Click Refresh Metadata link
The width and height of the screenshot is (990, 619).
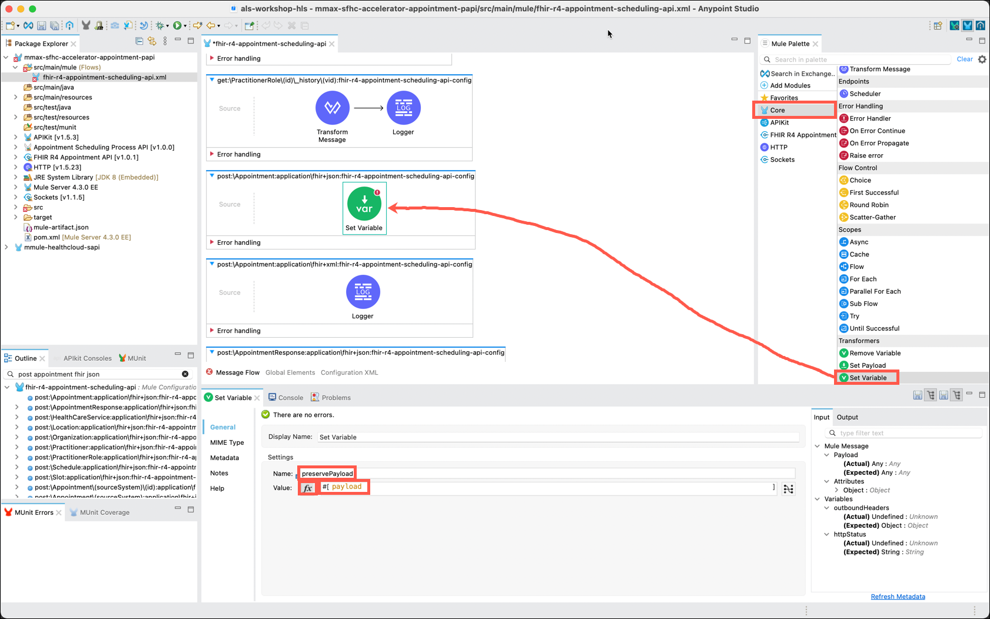[898, 597]
